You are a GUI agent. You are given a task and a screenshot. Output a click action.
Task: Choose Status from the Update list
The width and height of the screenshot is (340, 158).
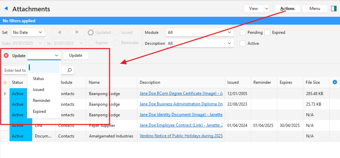point(38,79)
